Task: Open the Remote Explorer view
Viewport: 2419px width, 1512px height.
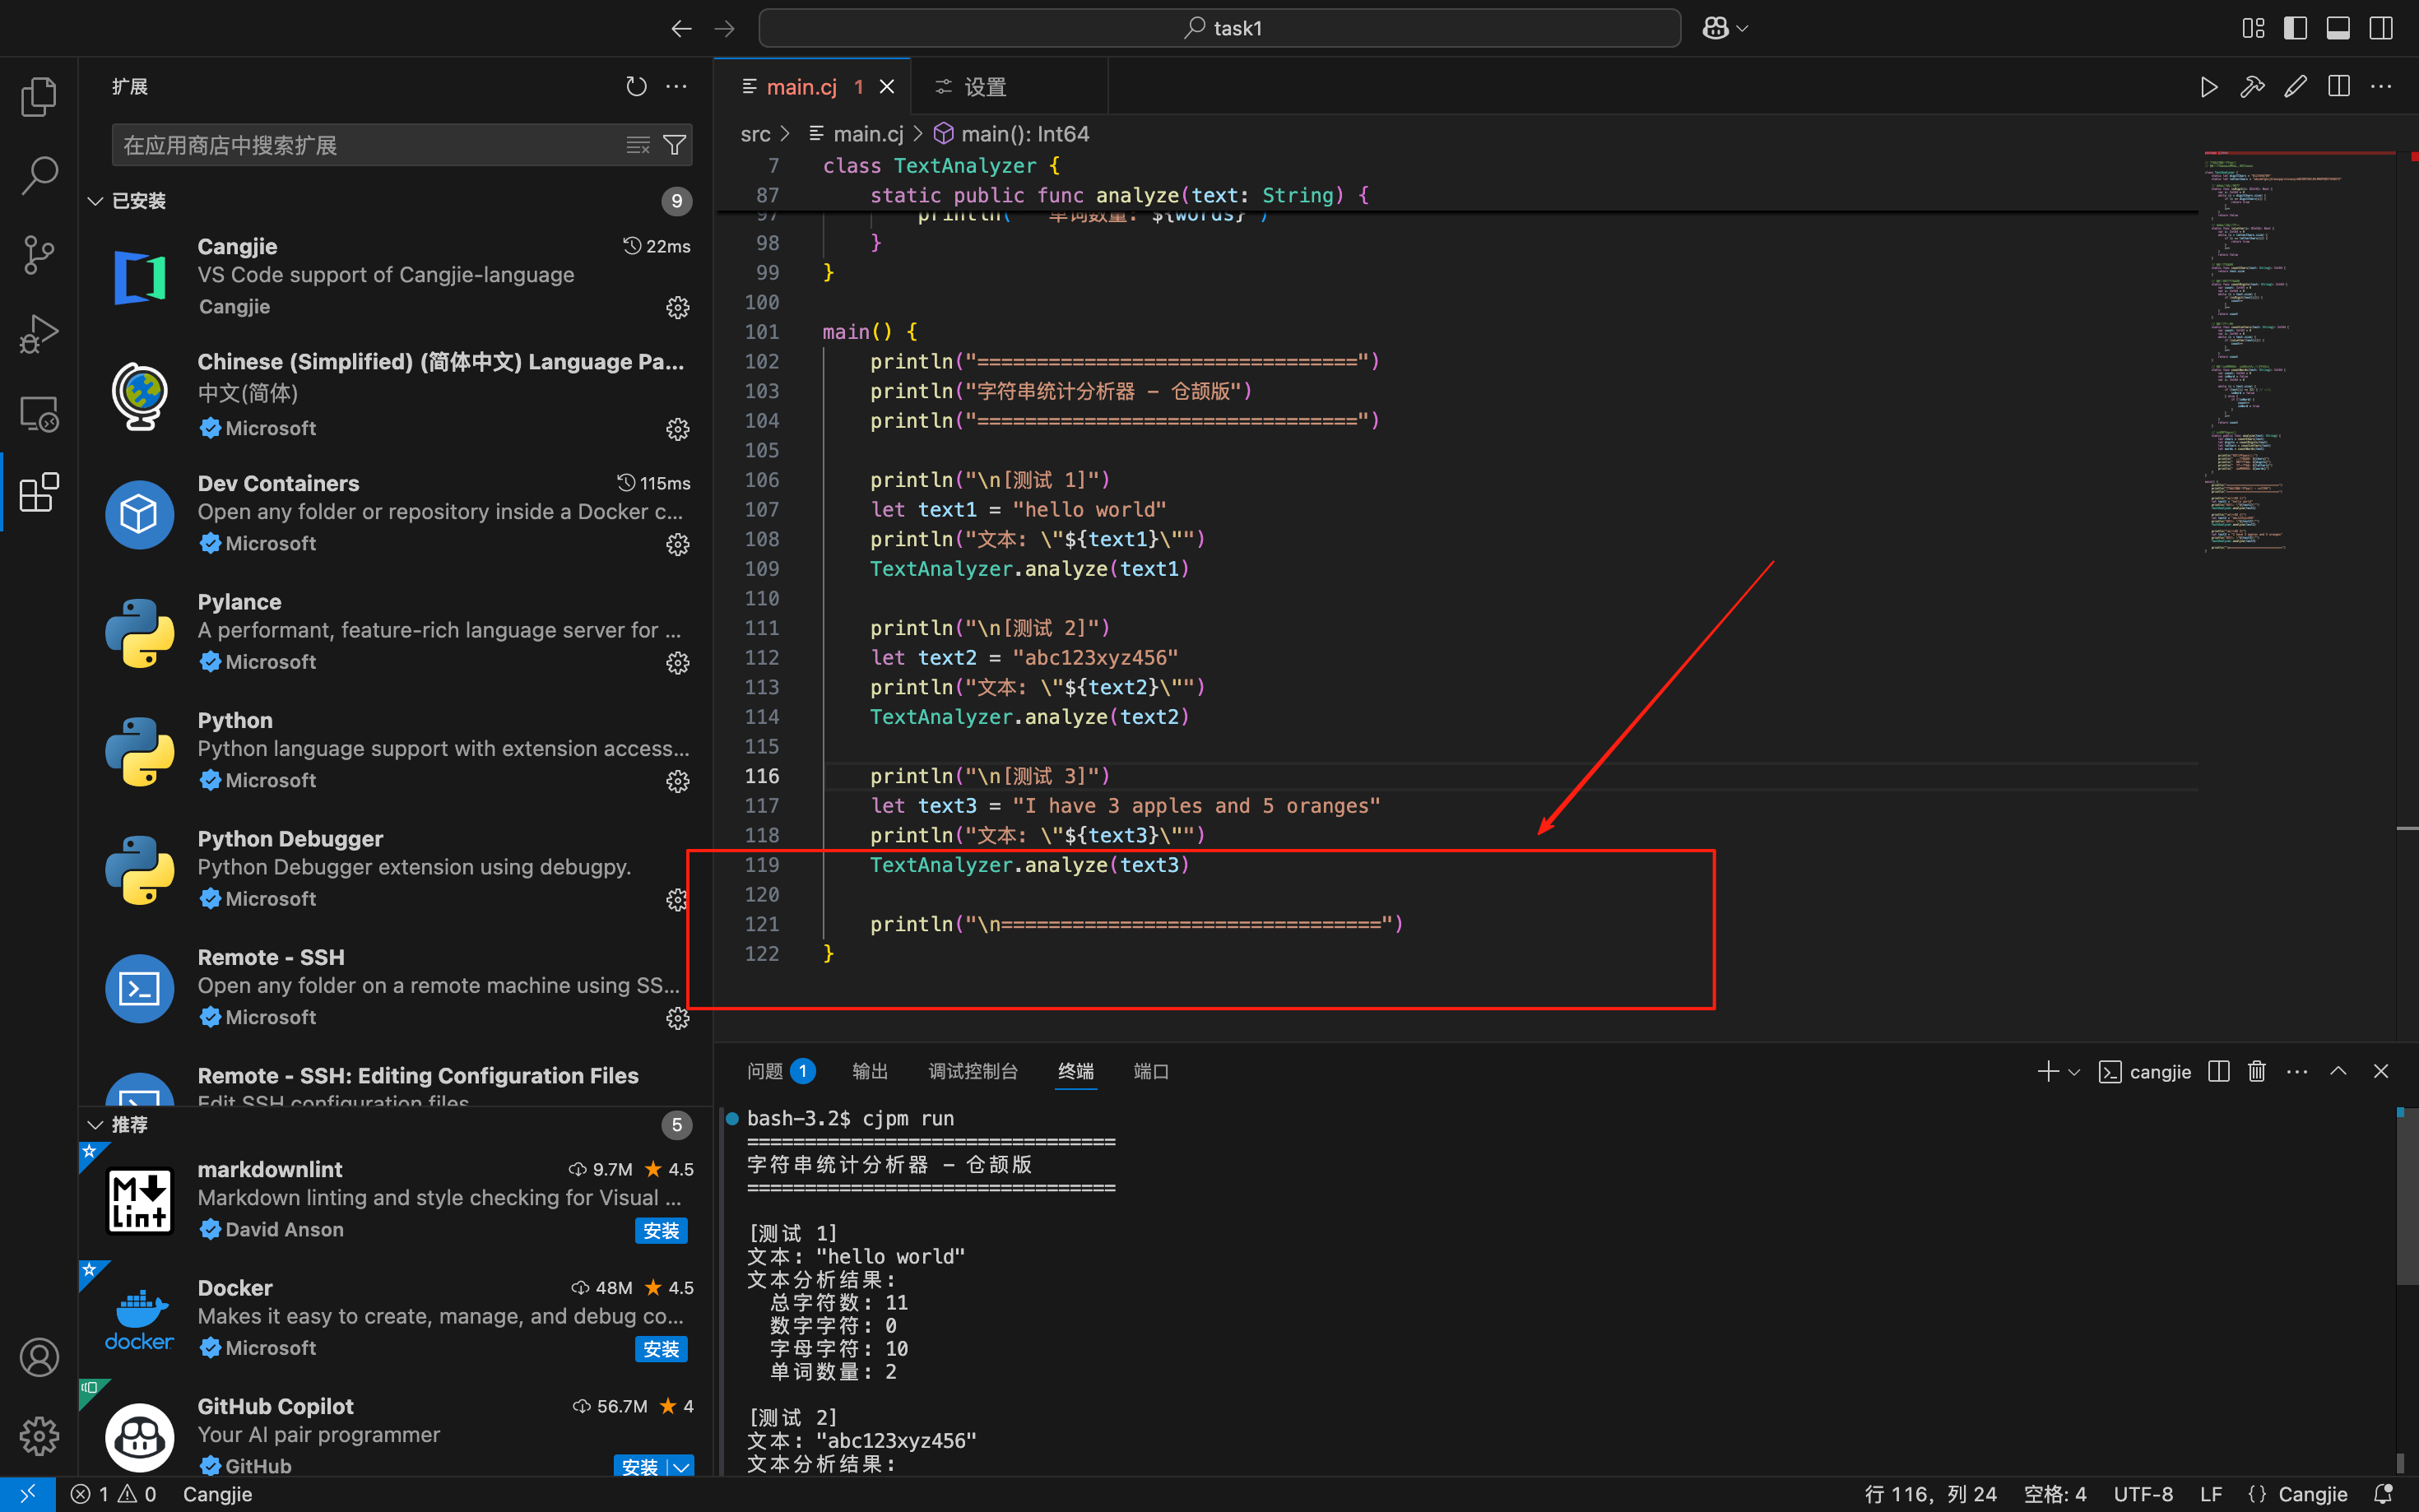Action: [x=39, y=413]
